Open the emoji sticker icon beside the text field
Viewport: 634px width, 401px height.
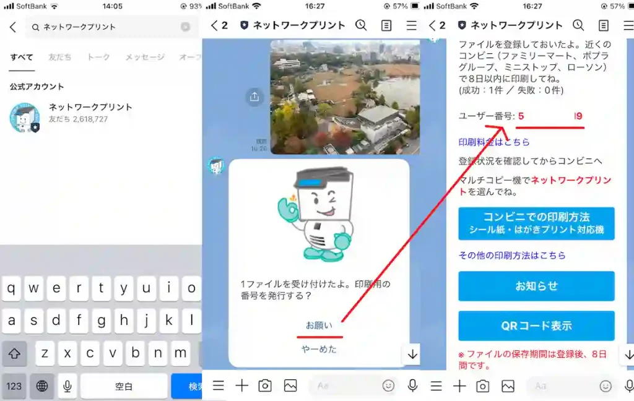[388, 386]
